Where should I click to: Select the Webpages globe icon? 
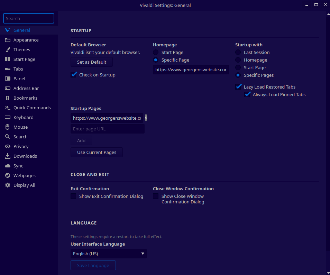coord(7,176)
